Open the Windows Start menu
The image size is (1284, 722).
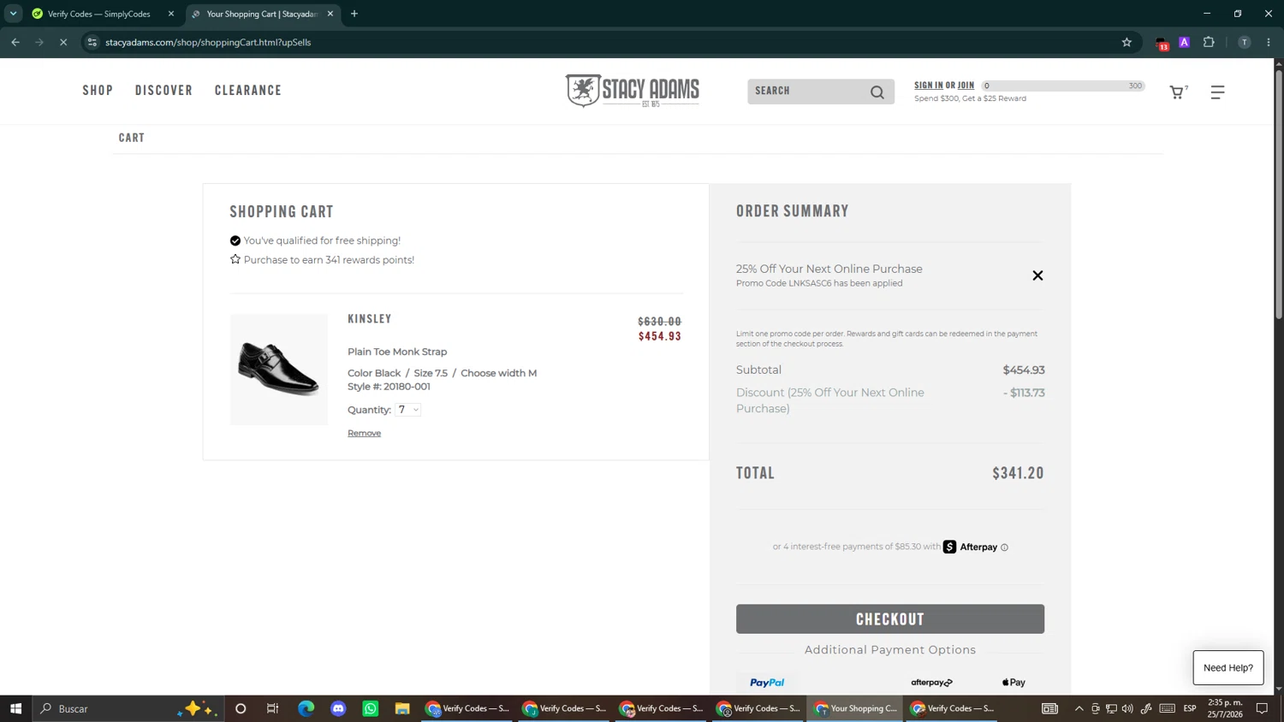click(x=15, y=708)
